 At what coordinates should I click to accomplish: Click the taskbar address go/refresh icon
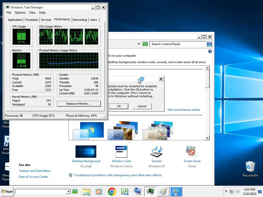75,191
